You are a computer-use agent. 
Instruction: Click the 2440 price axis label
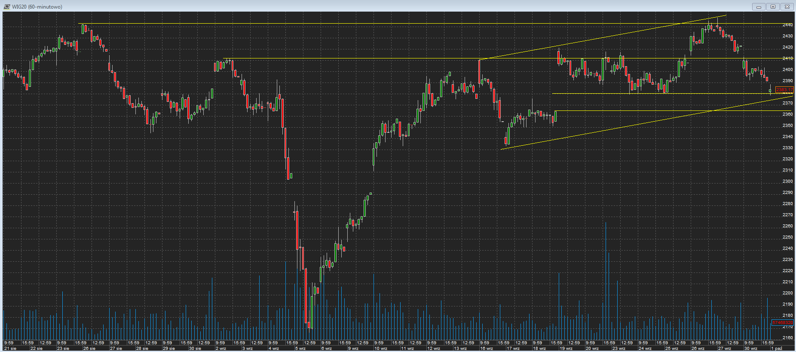(x=788, y=25)
